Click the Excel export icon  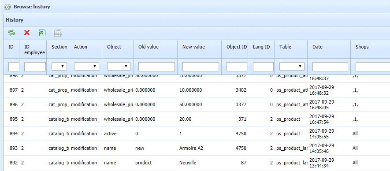point(42,33)
